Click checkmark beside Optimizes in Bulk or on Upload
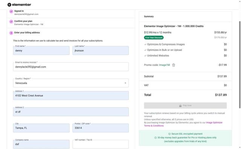 click(145, 50)
